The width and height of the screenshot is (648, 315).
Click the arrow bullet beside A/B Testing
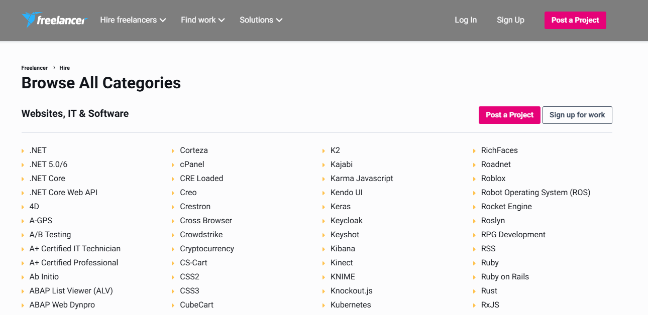23,235
